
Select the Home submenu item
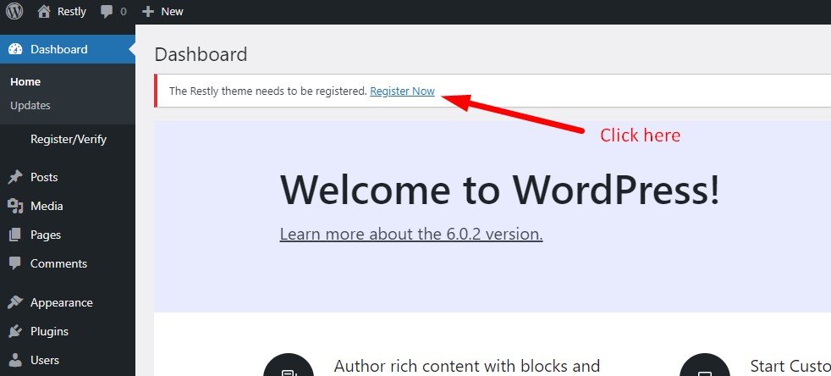25,82
